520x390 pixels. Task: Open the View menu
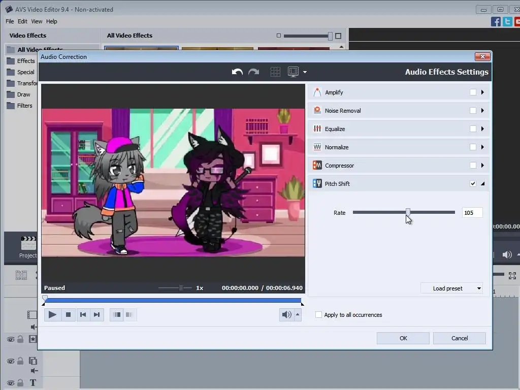37,21
